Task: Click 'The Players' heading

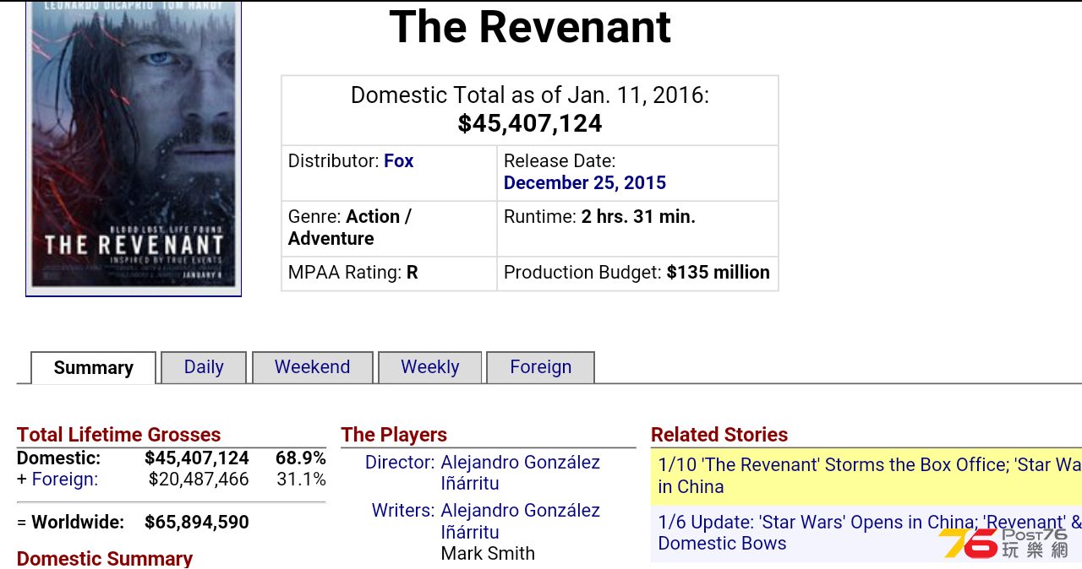Action: pyautogui.click(x=394, y=435)
